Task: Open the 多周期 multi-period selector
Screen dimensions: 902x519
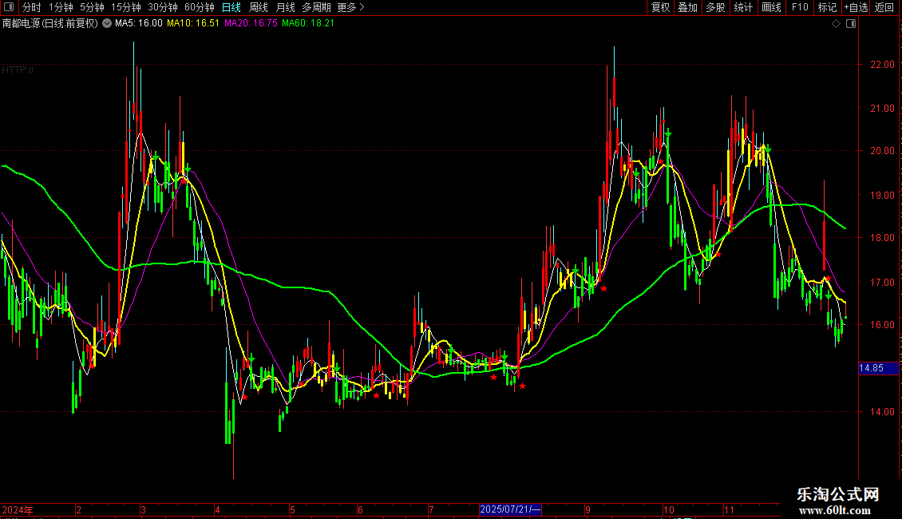Action: pyautogui.click(x=316, y=7)
